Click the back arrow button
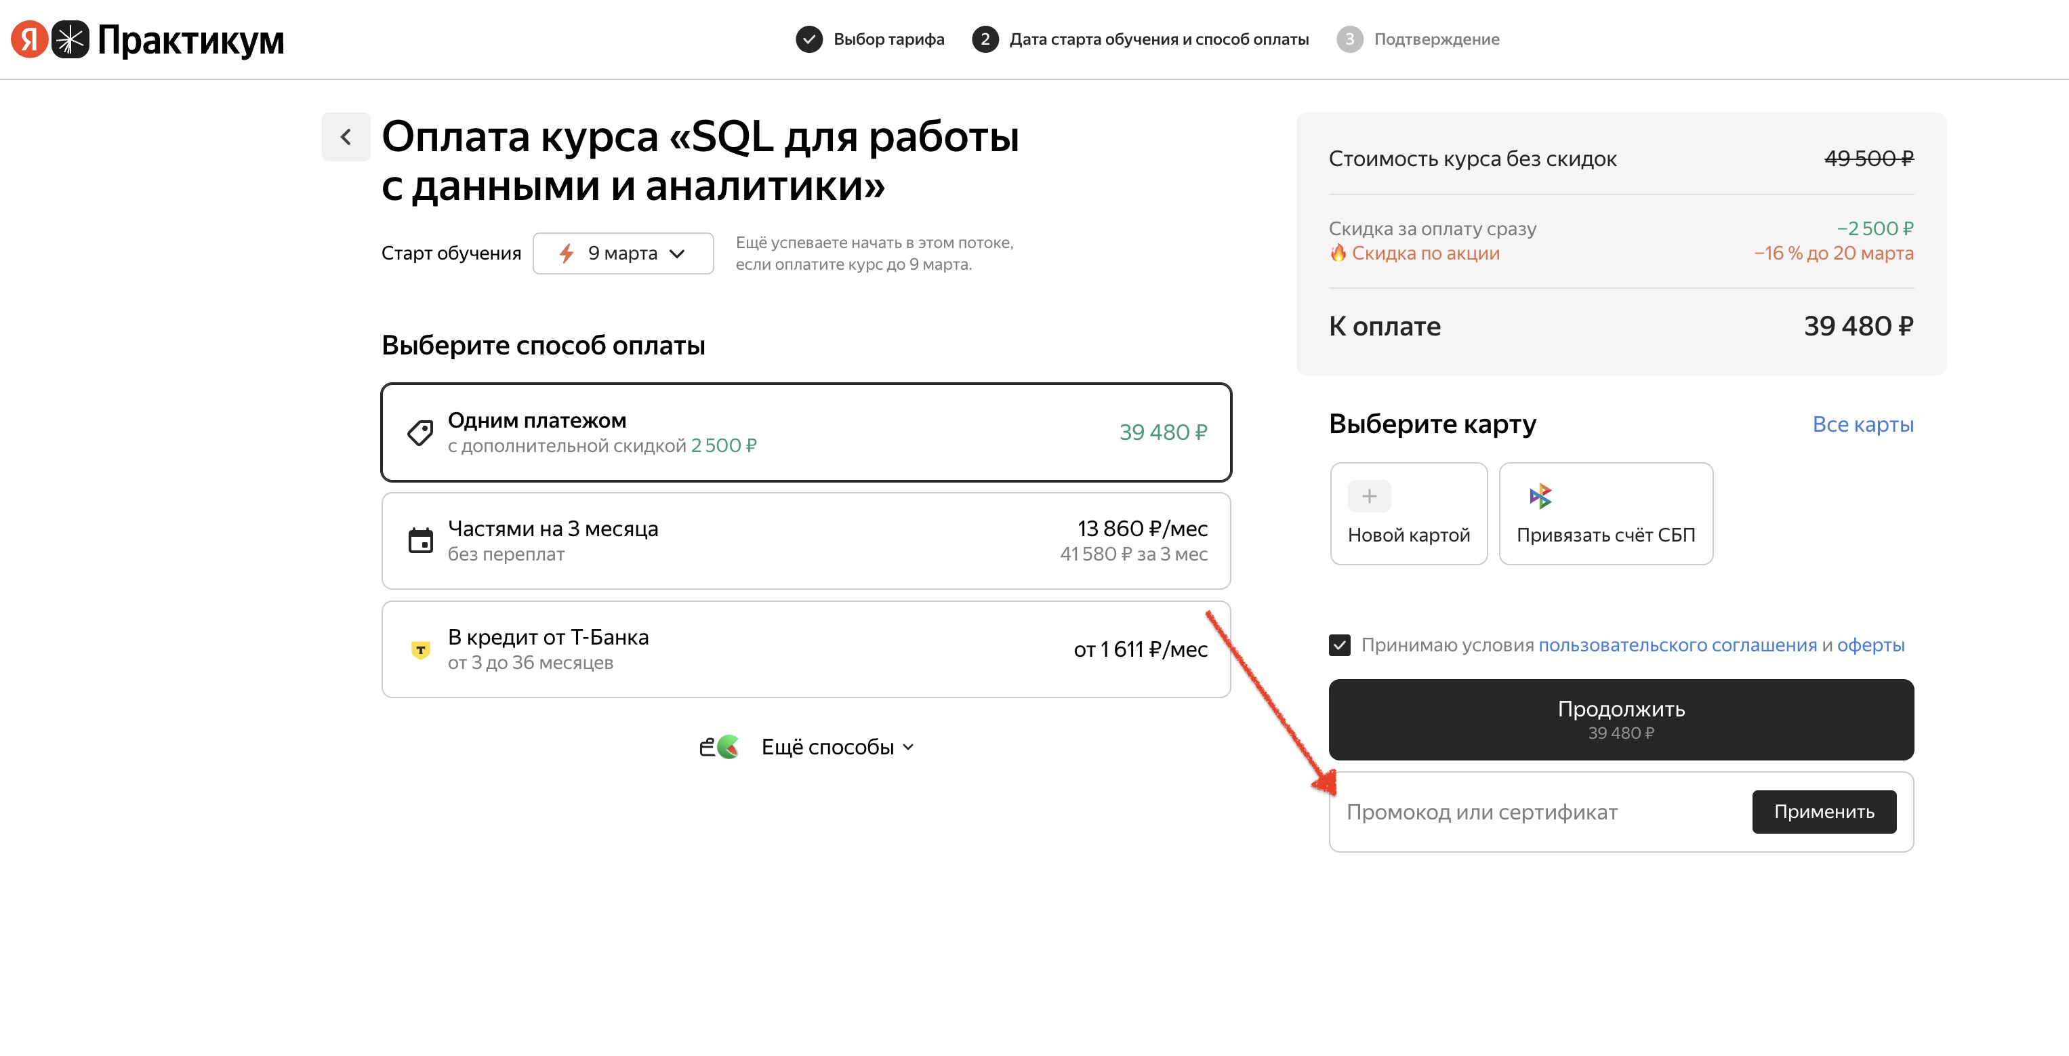Screen dimensions: 2069x1056 coord(346,138)
